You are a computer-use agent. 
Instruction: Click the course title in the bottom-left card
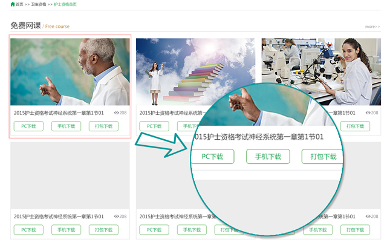59,217
